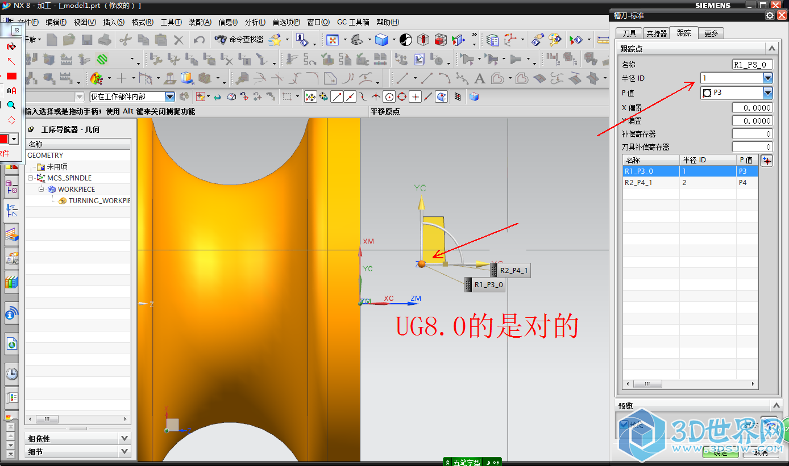Viewport: 789px width, 466px height.
Task: Click the WCS coordinate axes icon
Action: coord(511,40)
